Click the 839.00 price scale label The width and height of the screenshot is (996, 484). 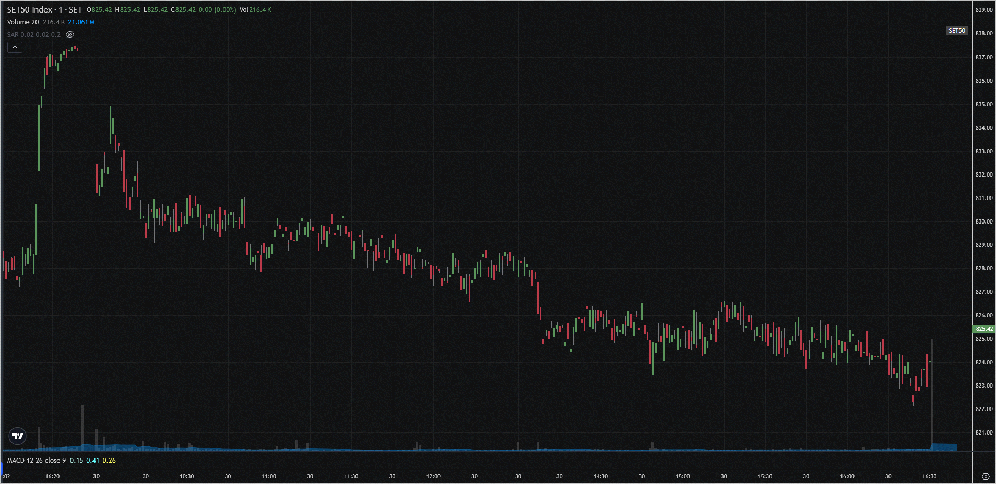tap(984, 10)
